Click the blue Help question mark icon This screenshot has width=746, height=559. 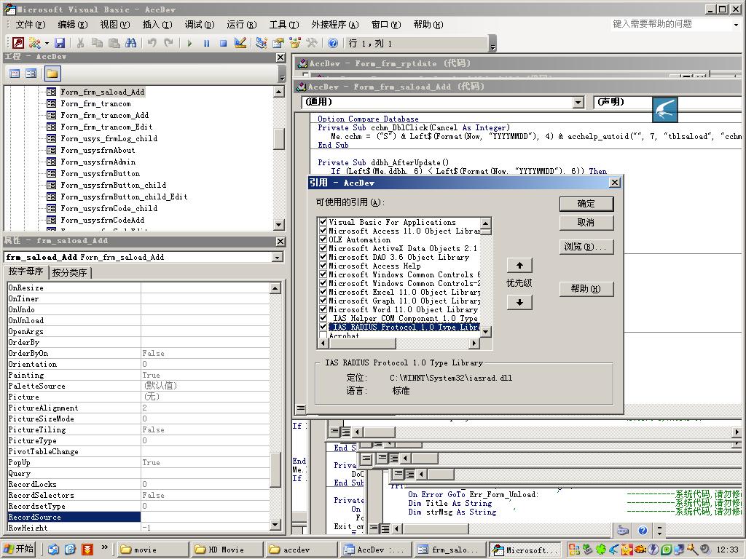coord(333,43)
